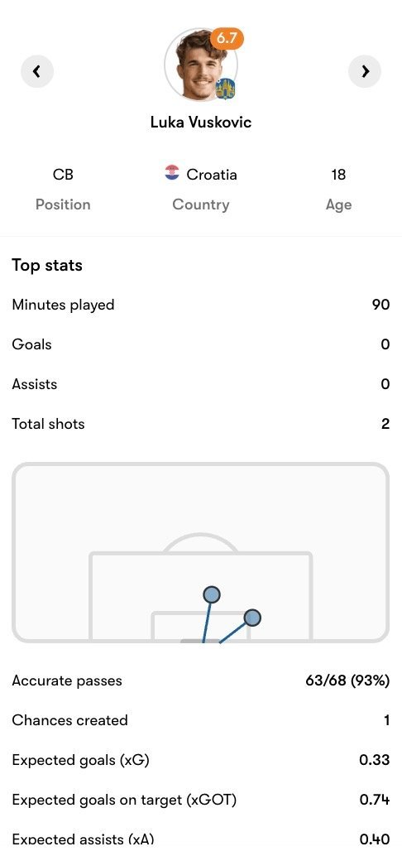Open the Luka Vuskovic player name link
This screenshot has width=402, height=856.
(x=201, y=122)
